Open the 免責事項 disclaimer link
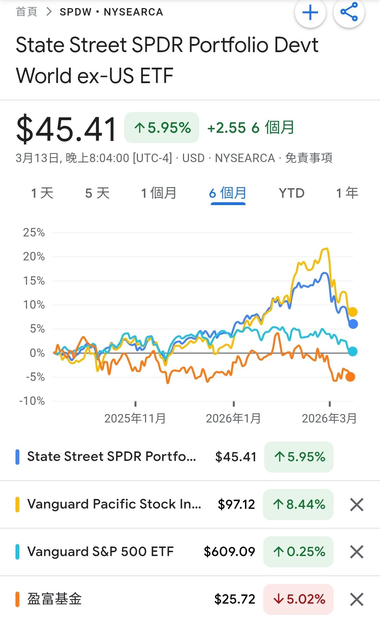380x617 pixels. pyautogui.click(x=309, y=158)
